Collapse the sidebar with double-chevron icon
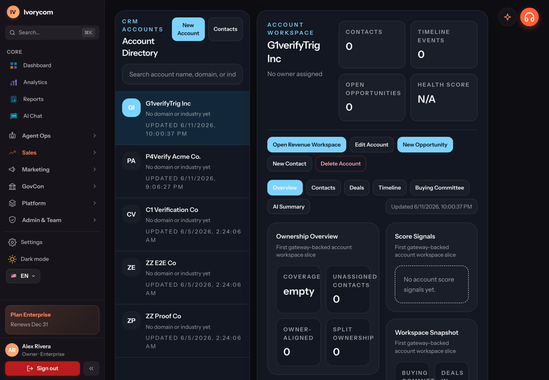Viewport: 549px width, 380px height. 91,369
